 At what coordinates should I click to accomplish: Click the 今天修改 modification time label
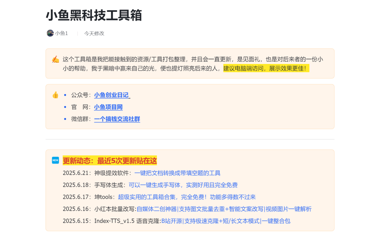(x=94, y=34)
